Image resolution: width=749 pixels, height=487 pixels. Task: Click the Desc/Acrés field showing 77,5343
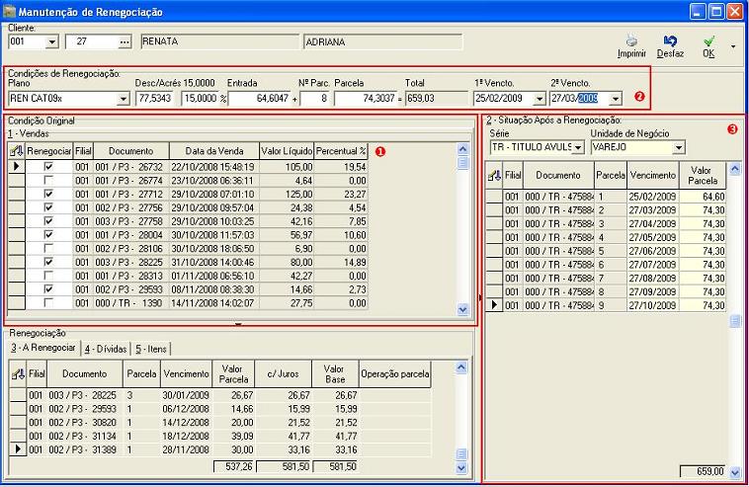(x=155, y=99)
